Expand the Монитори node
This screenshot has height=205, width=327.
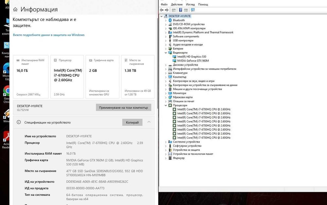(166, 93)
